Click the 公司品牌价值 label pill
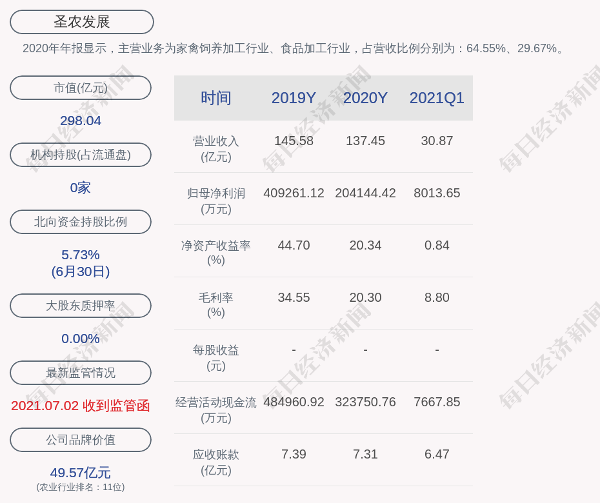Screen dimensions: 600x503 click(x=81, y=440)
